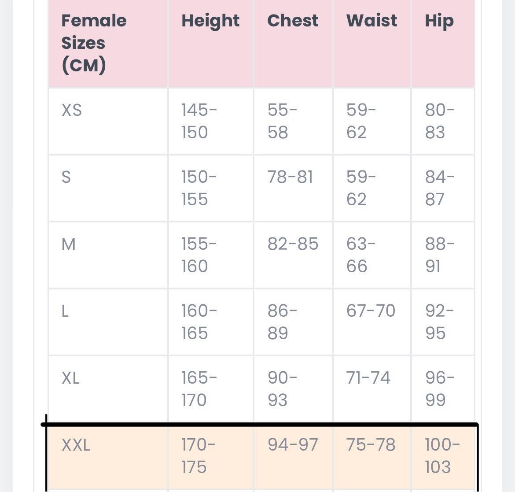Click the L size row label

pyautogui.click(x=65, y=311)
